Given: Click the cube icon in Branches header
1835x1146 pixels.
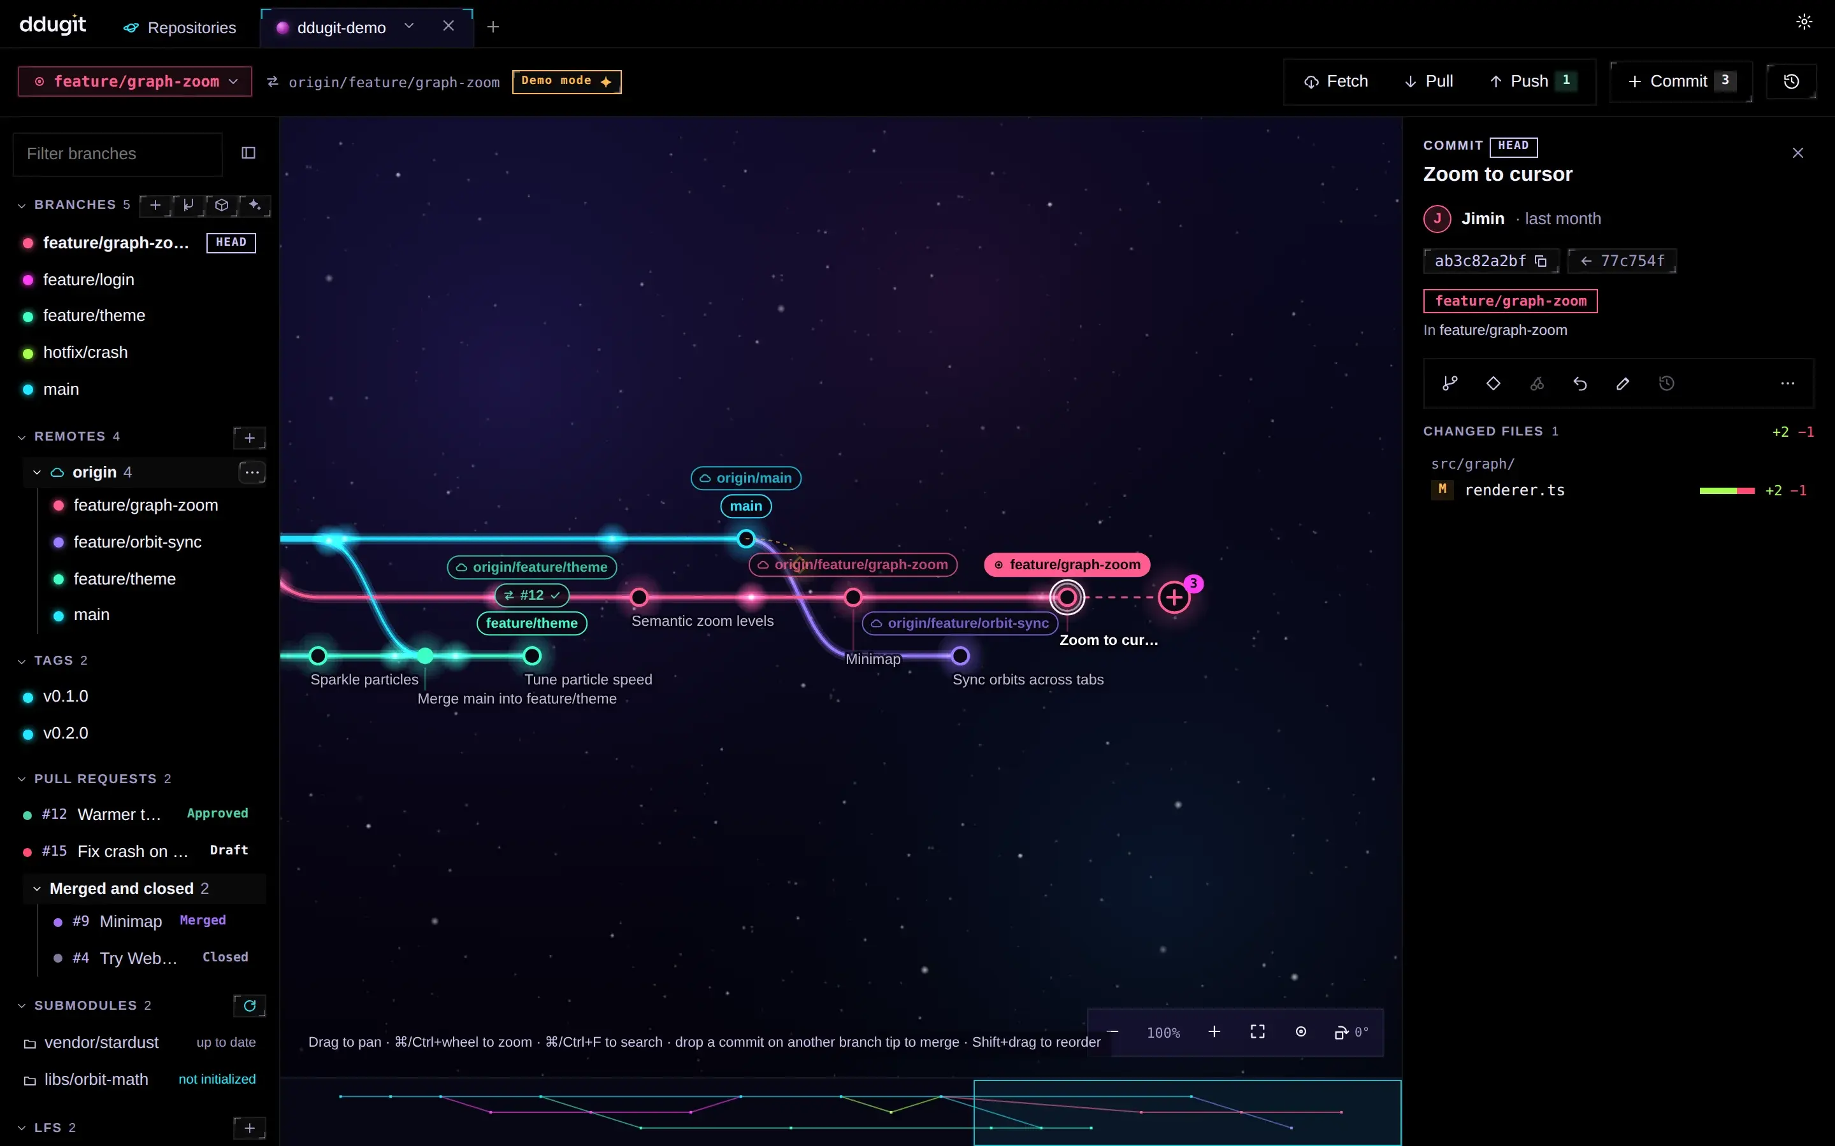Looking at the screenshot, I should point(222,204).
